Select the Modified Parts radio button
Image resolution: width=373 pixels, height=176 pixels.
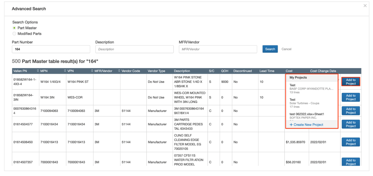click(x=14, y=33)
